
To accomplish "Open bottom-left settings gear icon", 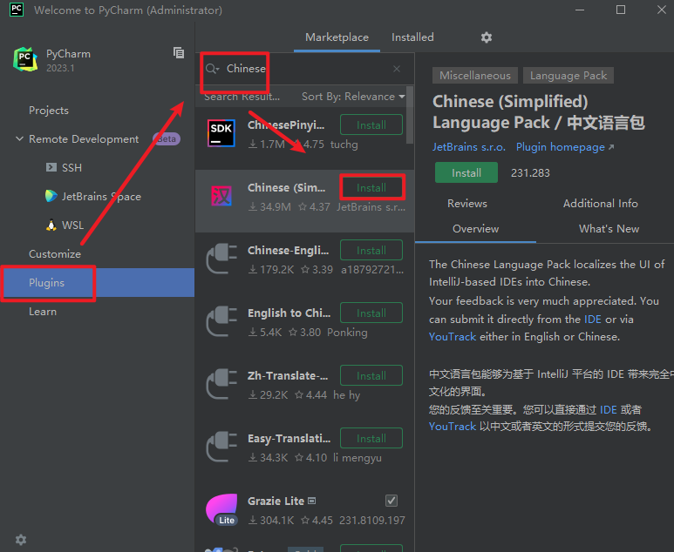I will pos(21,539).
